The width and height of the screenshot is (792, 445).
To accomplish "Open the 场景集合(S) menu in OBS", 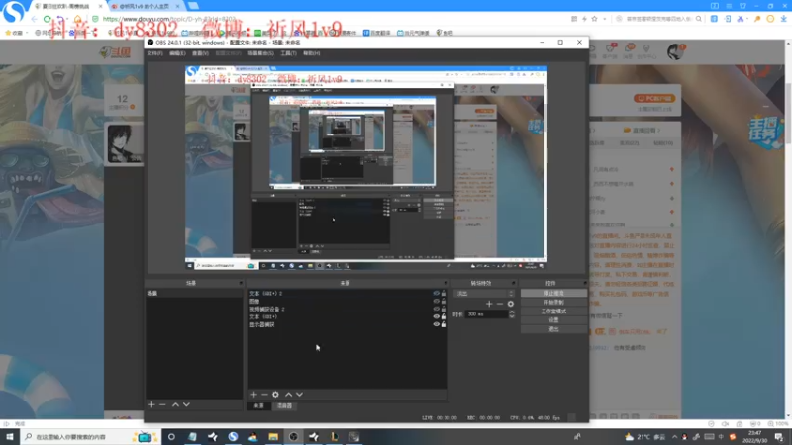I will click(x=260, y=53).
